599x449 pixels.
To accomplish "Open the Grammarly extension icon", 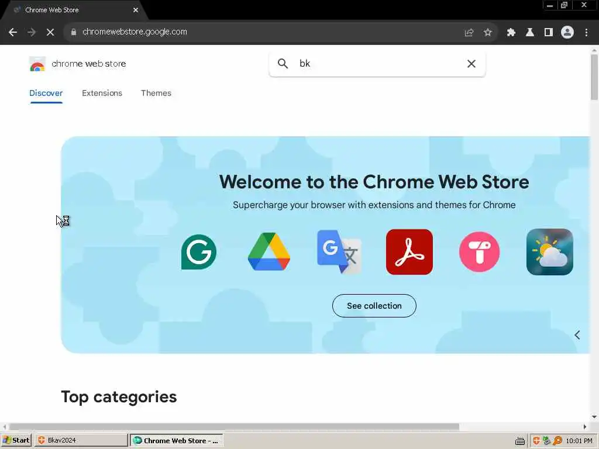I will (199, 252).
